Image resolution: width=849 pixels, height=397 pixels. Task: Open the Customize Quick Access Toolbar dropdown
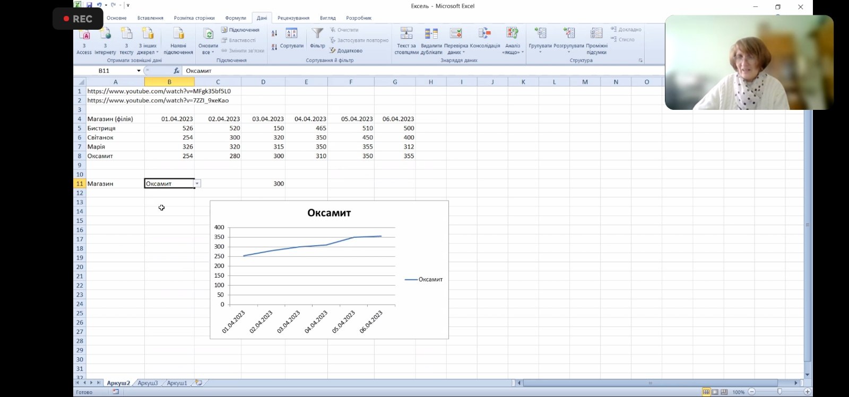(x=128, y=5)
